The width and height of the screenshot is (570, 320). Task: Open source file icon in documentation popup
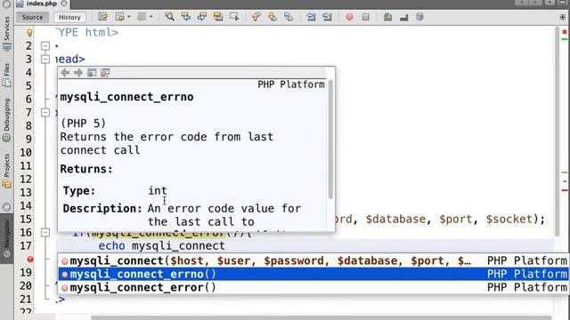pyautogui.click(x=105, y=73)
